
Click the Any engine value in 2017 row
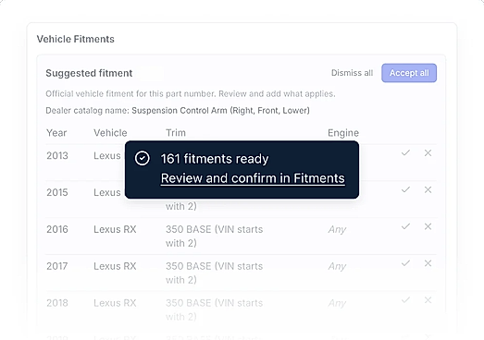point(337,266)
